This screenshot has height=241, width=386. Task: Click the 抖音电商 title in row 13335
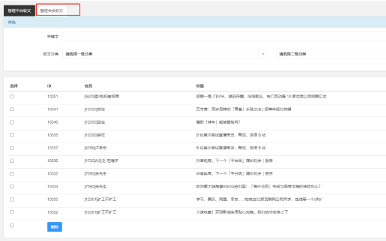tap(234, 174)
